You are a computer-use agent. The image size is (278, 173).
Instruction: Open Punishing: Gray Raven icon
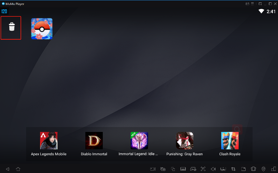pyautogui.click(x=185, y=141)
